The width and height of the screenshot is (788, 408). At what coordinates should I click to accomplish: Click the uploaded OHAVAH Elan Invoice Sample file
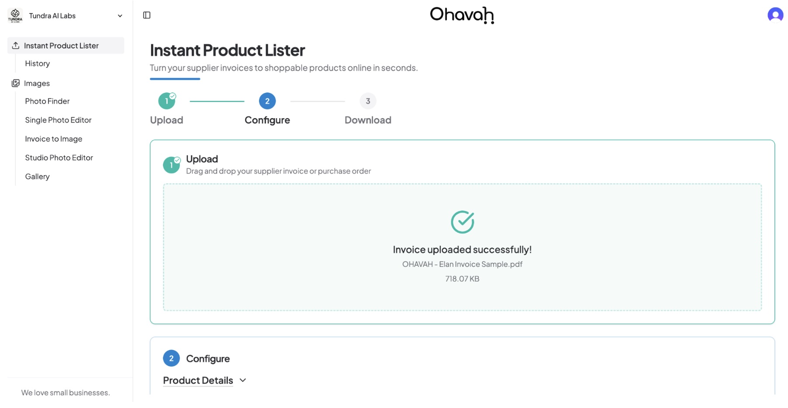(462, 264)
